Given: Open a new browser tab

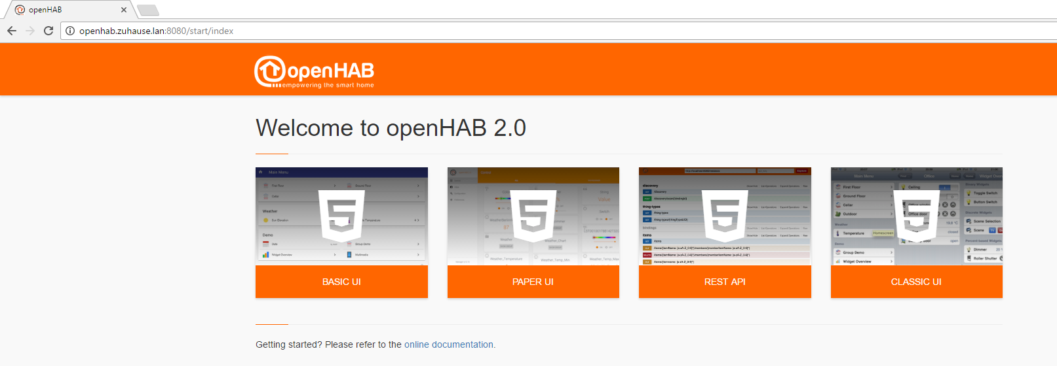Looking at the screenshot, I should [x=148, y=10].
